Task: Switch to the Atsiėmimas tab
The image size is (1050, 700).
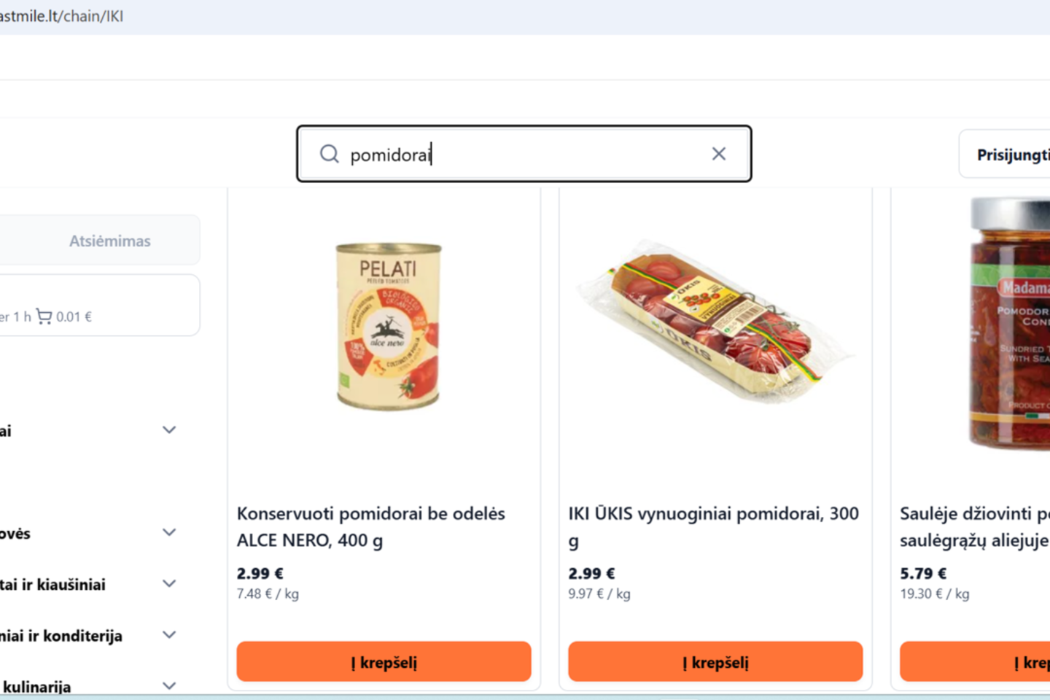Action: pyautogui.click(x=109, y=241)
